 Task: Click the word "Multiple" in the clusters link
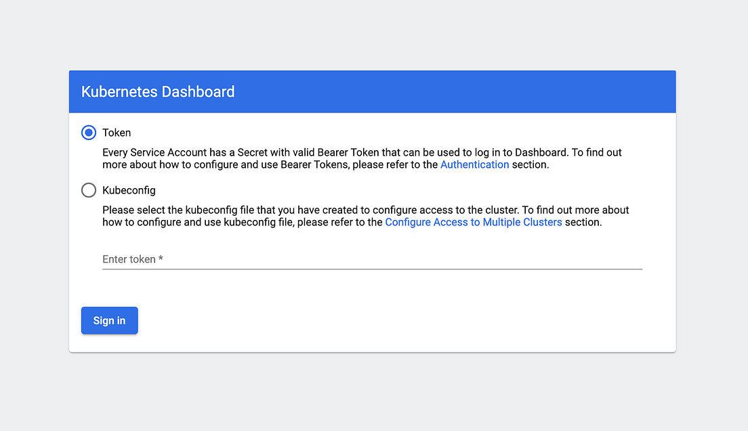(x=501, y=223)
